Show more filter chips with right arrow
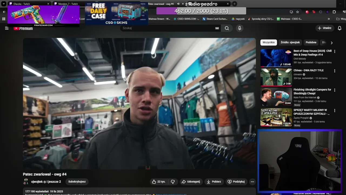This screenshot has width=346, height=195. pos(332,43)
